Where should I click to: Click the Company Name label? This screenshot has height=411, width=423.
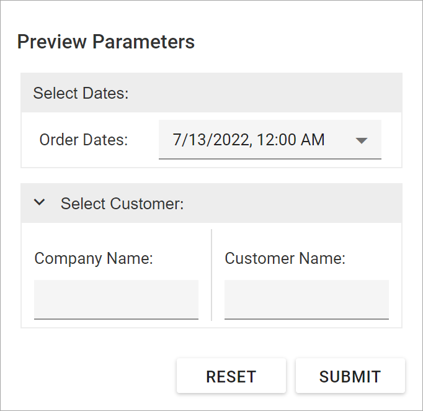[x=94, y=258]
